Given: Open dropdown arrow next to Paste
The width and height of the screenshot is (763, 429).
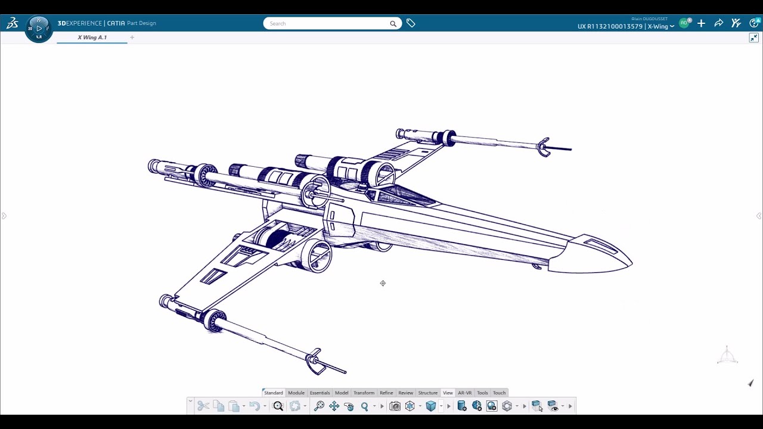Looking at the screenshot, I should (244, 406).
